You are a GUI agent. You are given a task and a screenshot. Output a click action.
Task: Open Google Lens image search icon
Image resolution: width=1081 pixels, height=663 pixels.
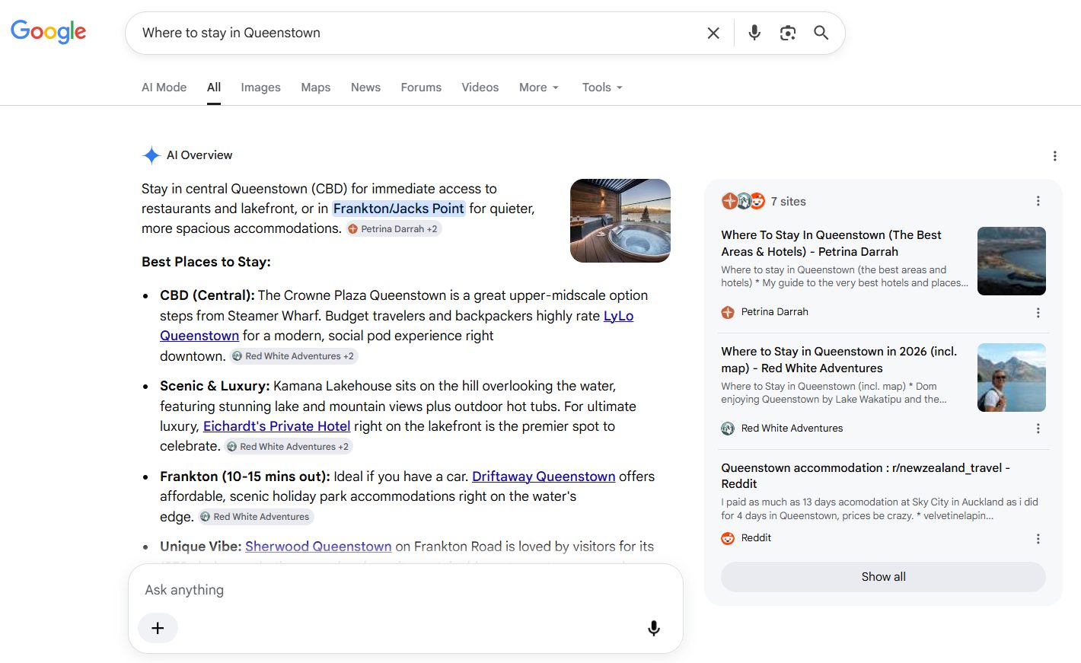(x=788, y=33)
